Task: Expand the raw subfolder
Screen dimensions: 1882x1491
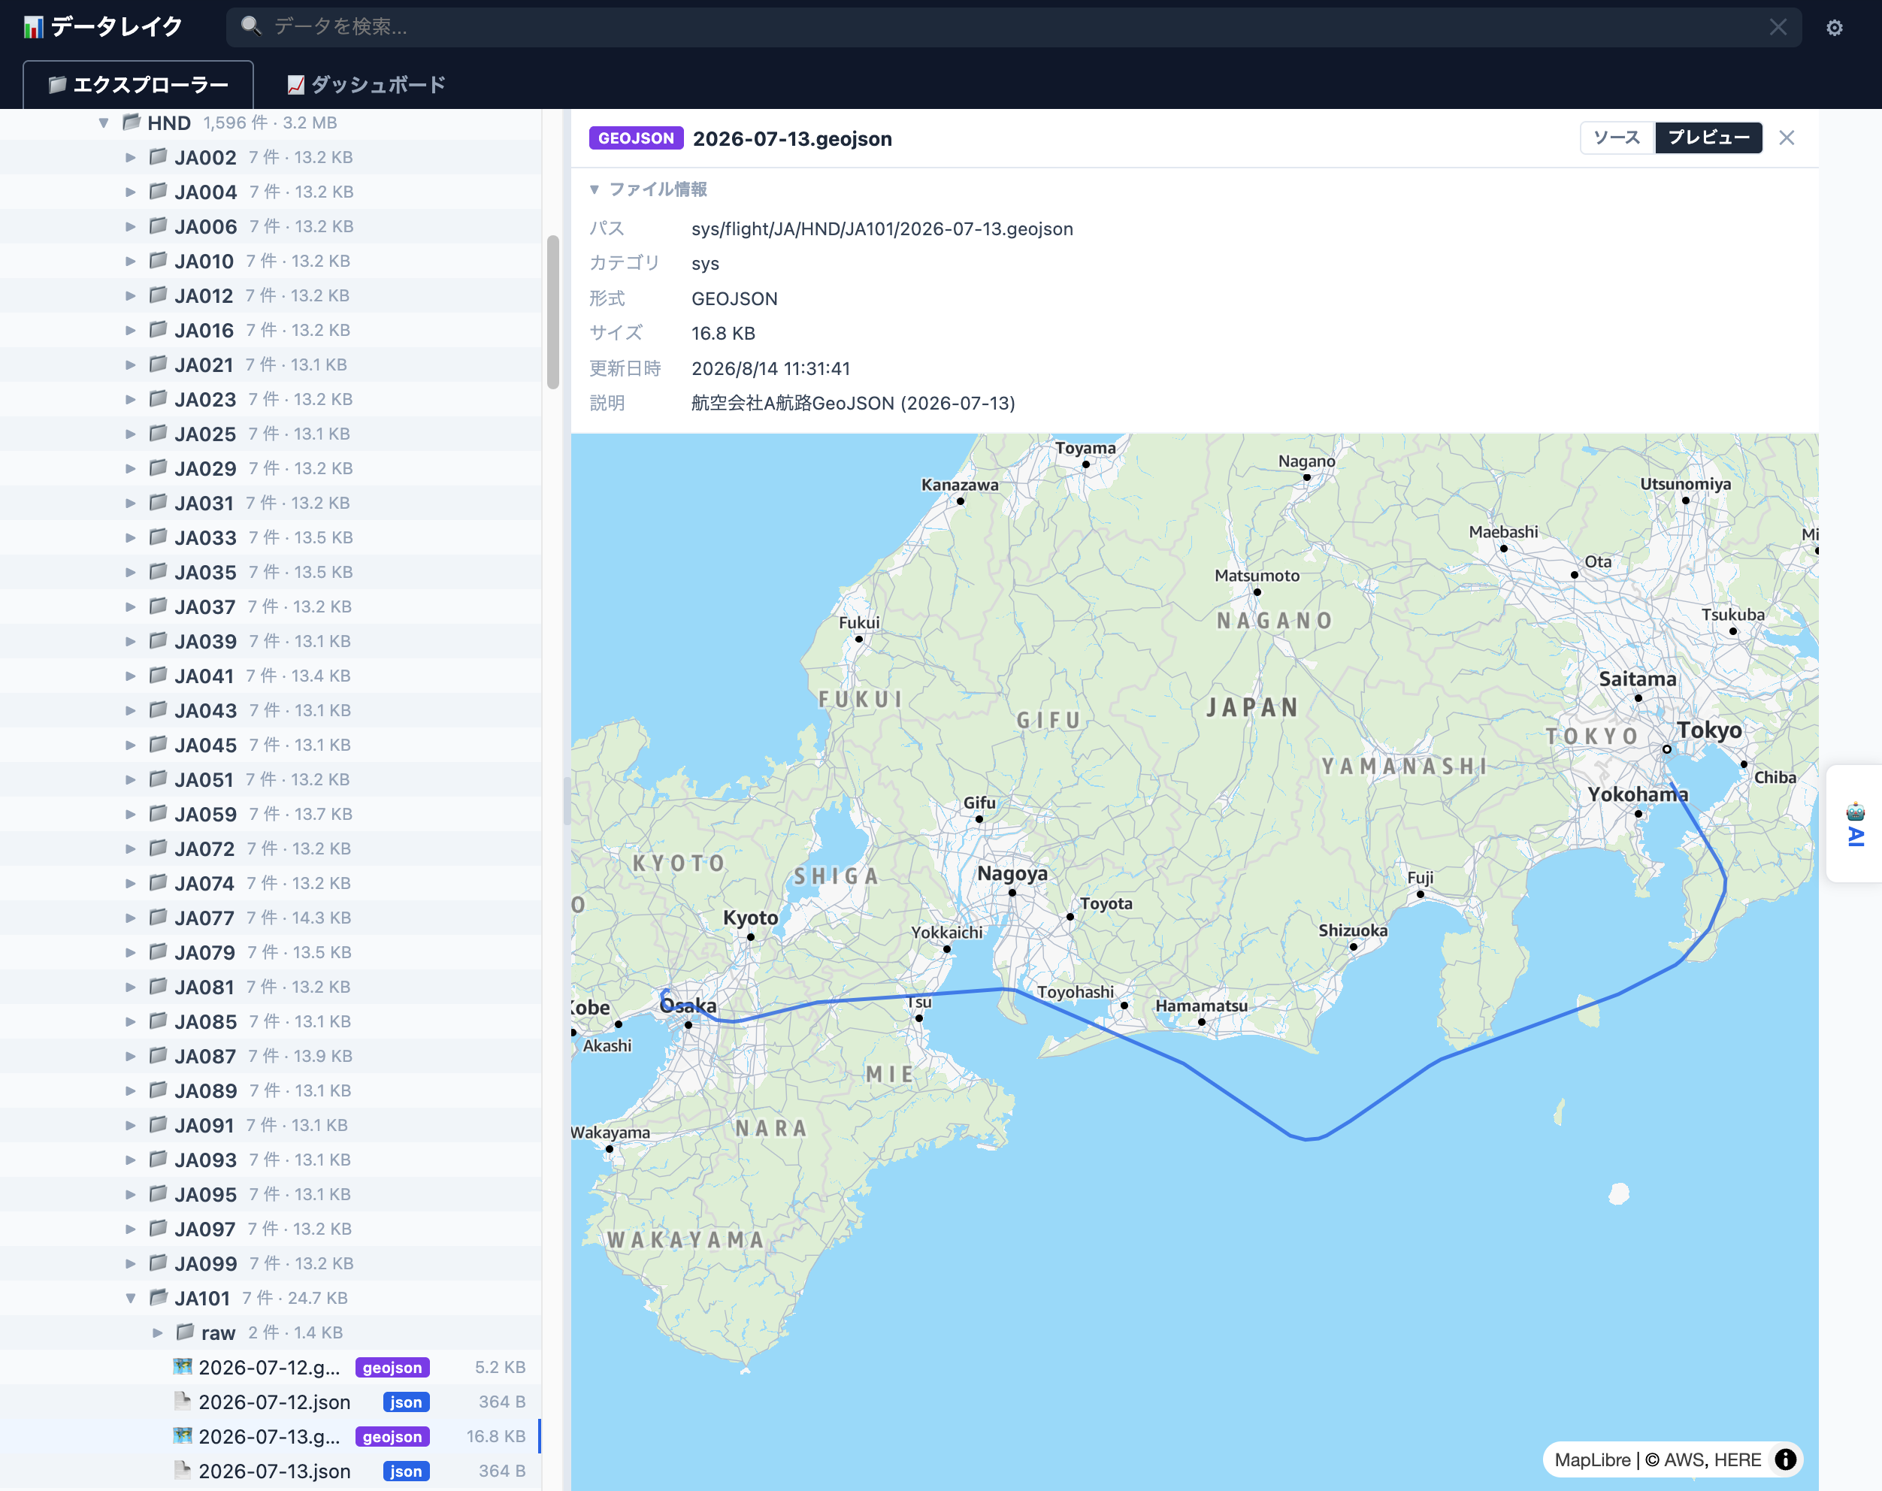Action: (157, 1333)
